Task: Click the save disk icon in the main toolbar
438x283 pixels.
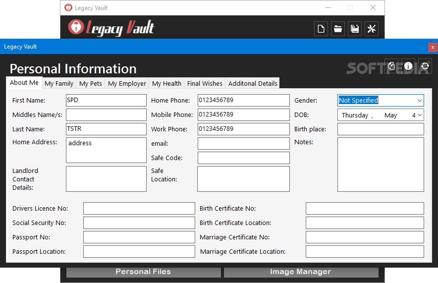Action: [x=355, y=29]
